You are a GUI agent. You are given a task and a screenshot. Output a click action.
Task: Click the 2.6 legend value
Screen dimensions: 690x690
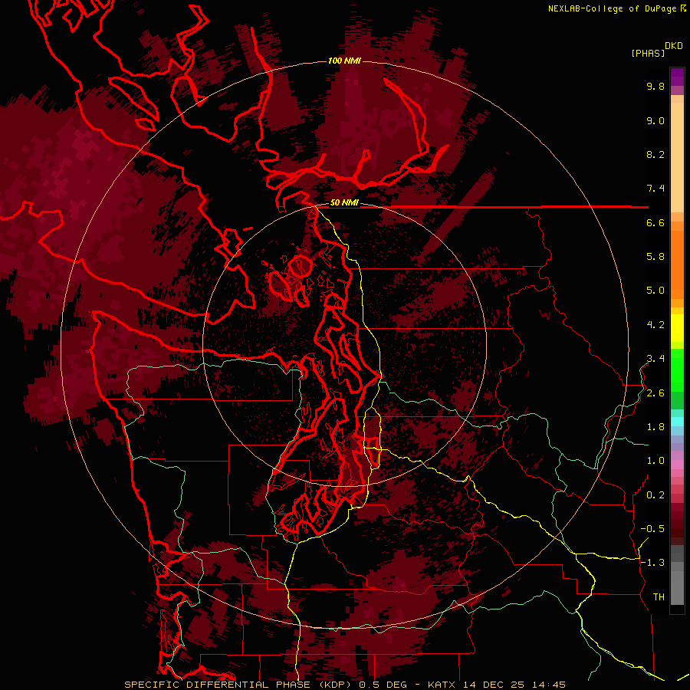(655, 393)
